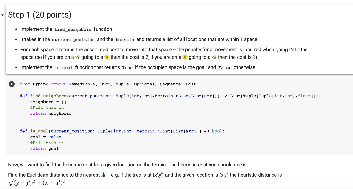This screenshot has height=189, width=353.
Task: Select the current_position inline code in bullet
Action: pyautogui.click(x=73, y=40)
